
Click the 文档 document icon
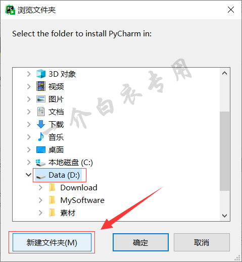[x=41, y=112]
